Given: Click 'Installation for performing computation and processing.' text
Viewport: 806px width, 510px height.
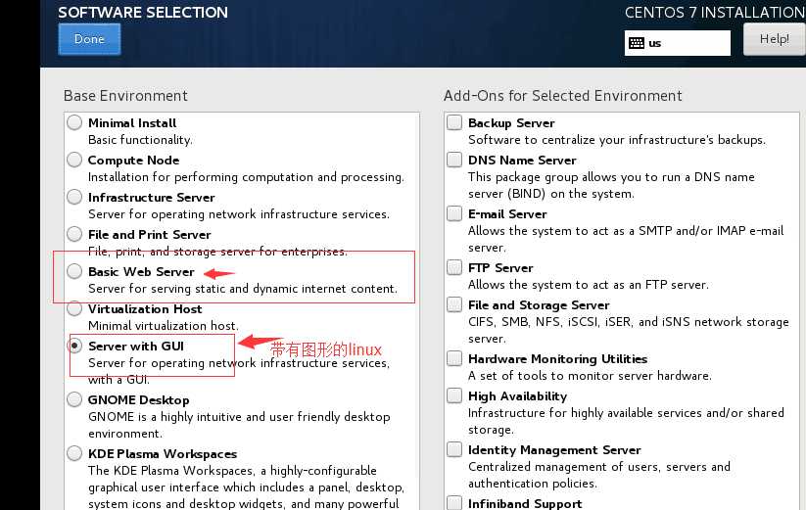Looking at the screenshot, I should coord(246,177).
